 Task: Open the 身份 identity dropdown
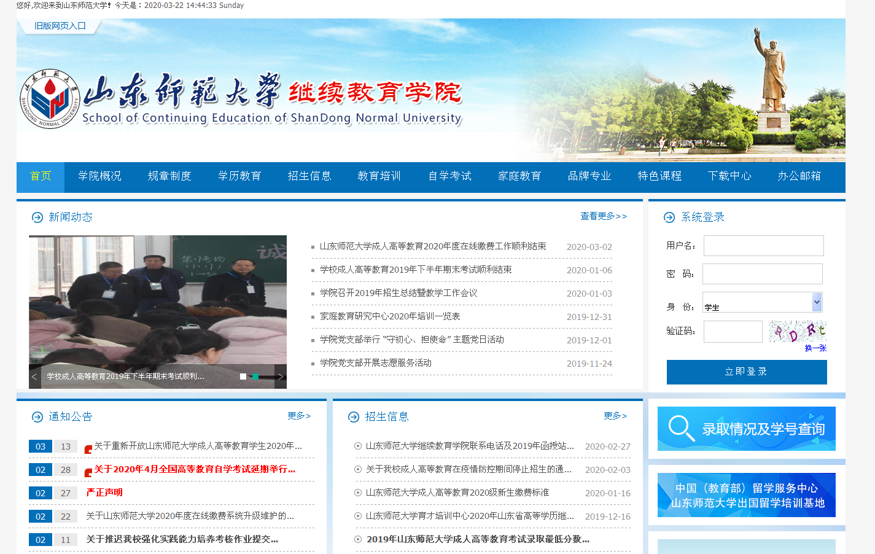click(762, 302)
